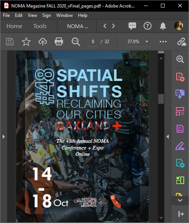Viewport: 189px width, 223px height.
Task: Open the File menu
Action: tap(6, 15)
